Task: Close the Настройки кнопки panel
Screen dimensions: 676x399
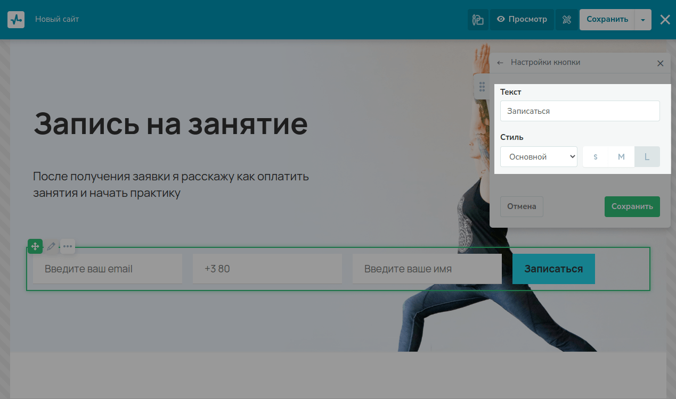Action: [x=660, y=63]
